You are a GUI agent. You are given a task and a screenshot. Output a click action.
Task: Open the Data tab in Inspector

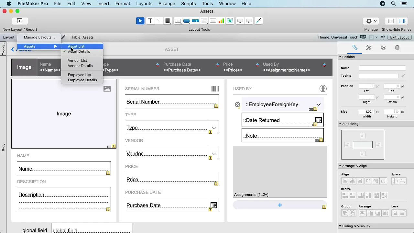click(398, 48)
